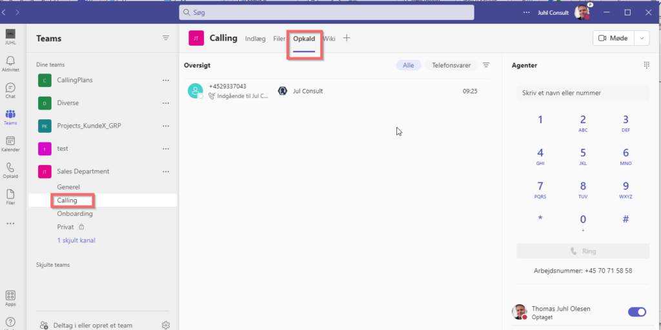Open more options for CallingPlans team

pyautogui.click(x=166, y=80)
